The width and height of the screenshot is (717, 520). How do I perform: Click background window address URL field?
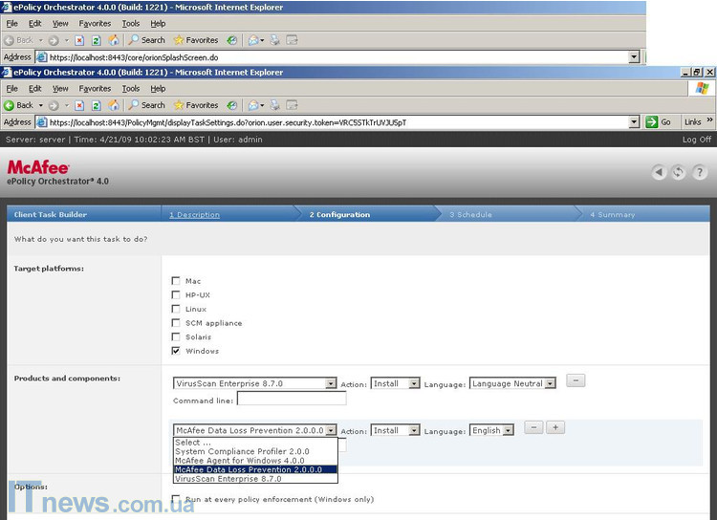click(338, 57)
